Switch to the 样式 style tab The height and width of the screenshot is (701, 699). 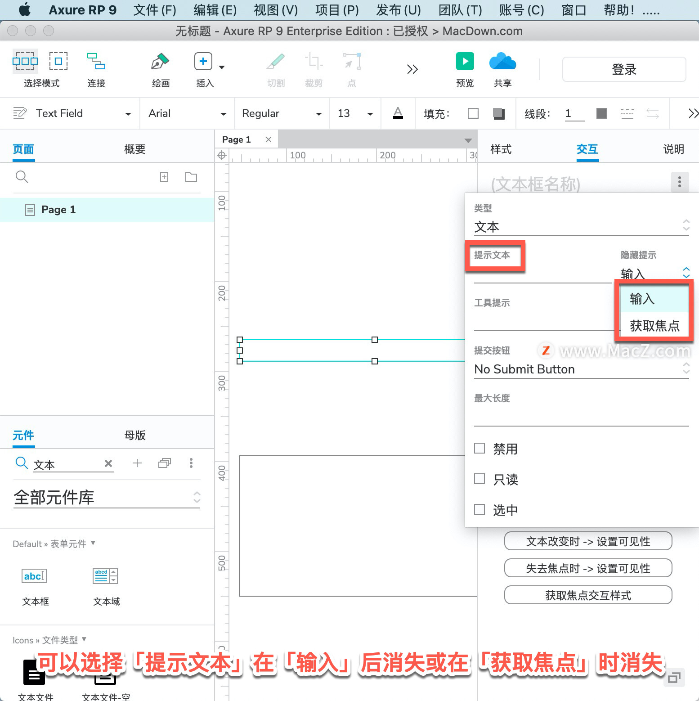click(501, 149)
